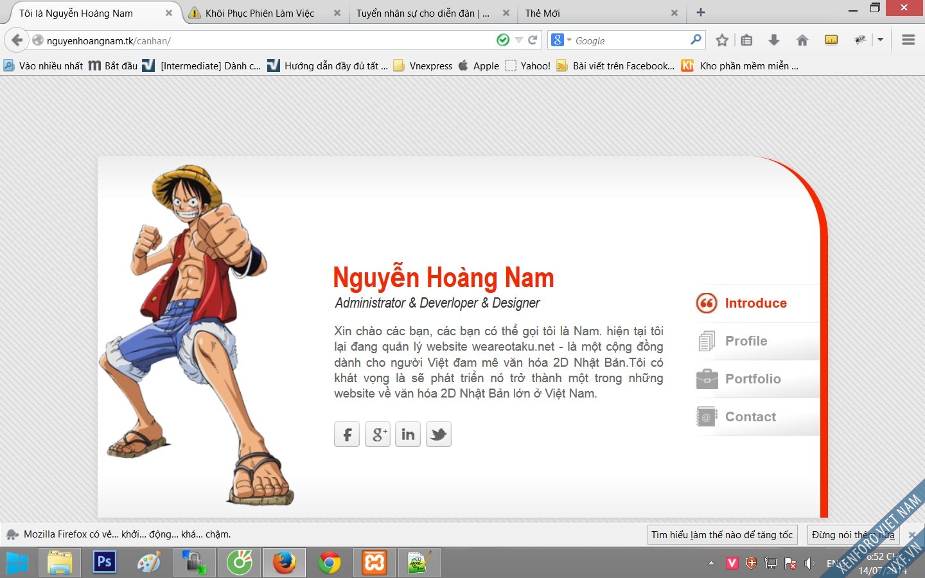
Task: Bookmark this page with the star icon
Action: (x=722, y=40)
